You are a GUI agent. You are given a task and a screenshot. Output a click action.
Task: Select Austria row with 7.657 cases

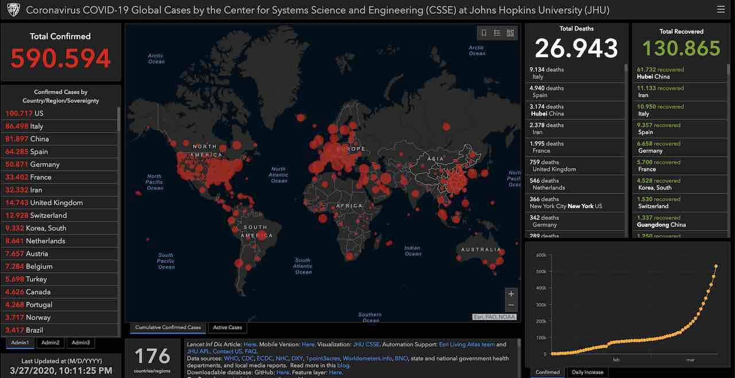(x=60, y=254)
